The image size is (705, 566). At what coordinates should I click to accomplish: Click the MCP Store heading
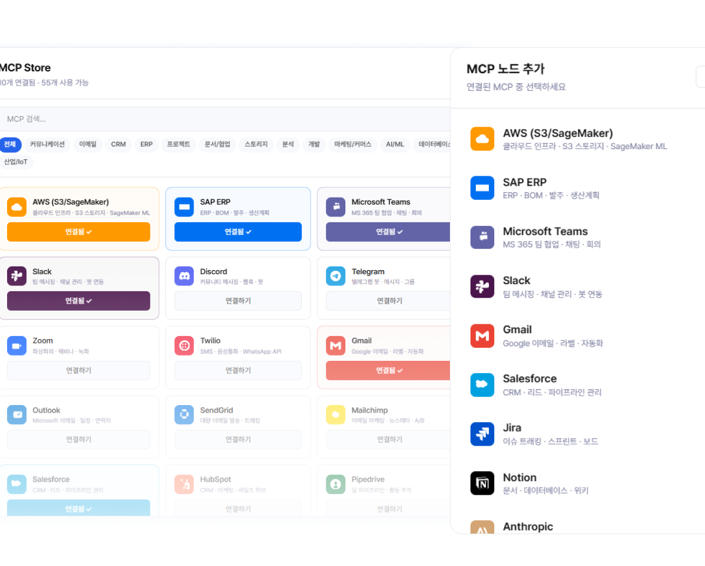25,68
